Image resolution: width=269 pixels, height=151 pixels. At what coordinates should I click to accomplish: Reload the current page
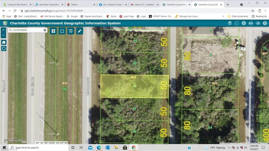coord(15,11)
